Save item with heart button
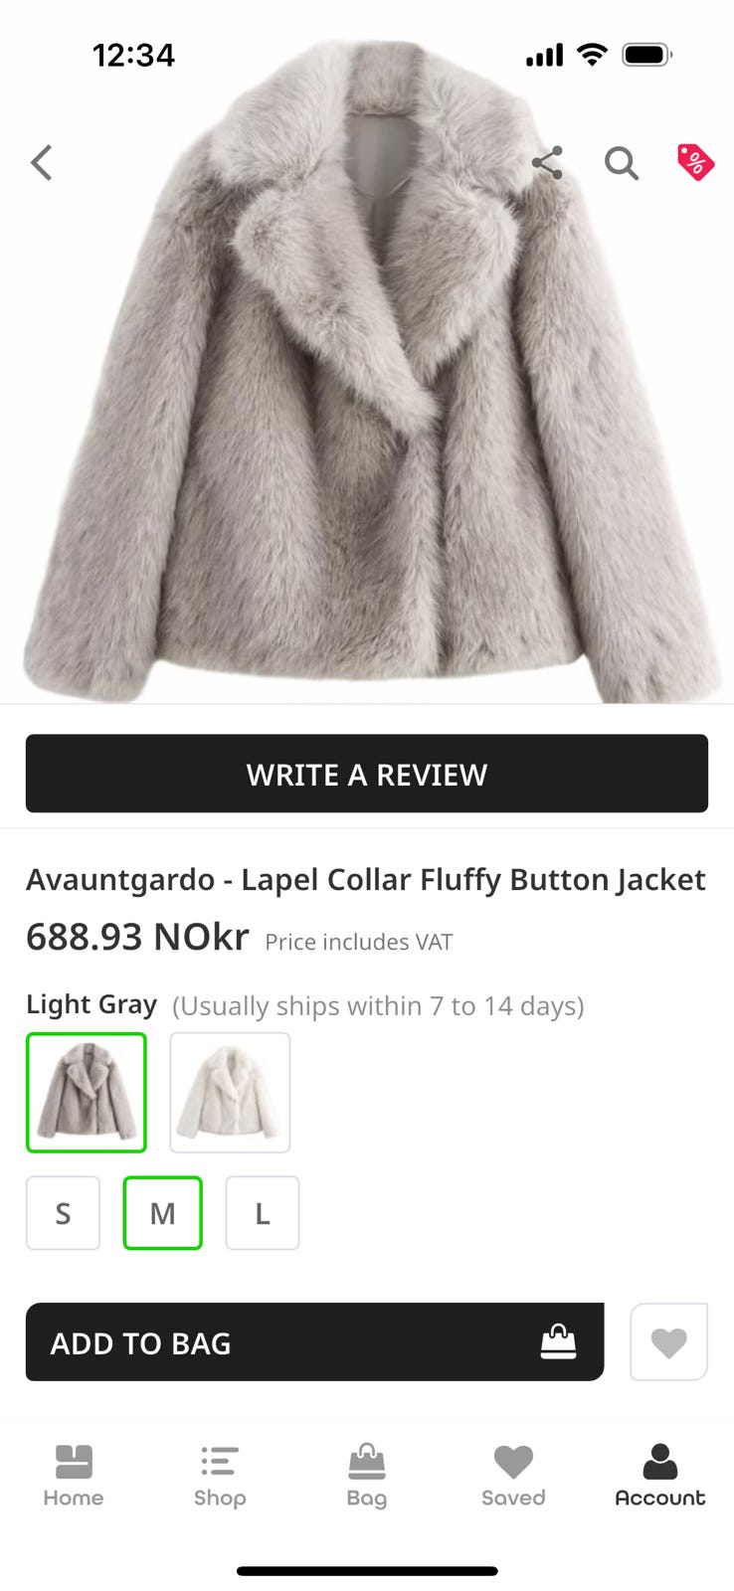Screen dimensions: 734x1591 click(x=668, y=1341)
